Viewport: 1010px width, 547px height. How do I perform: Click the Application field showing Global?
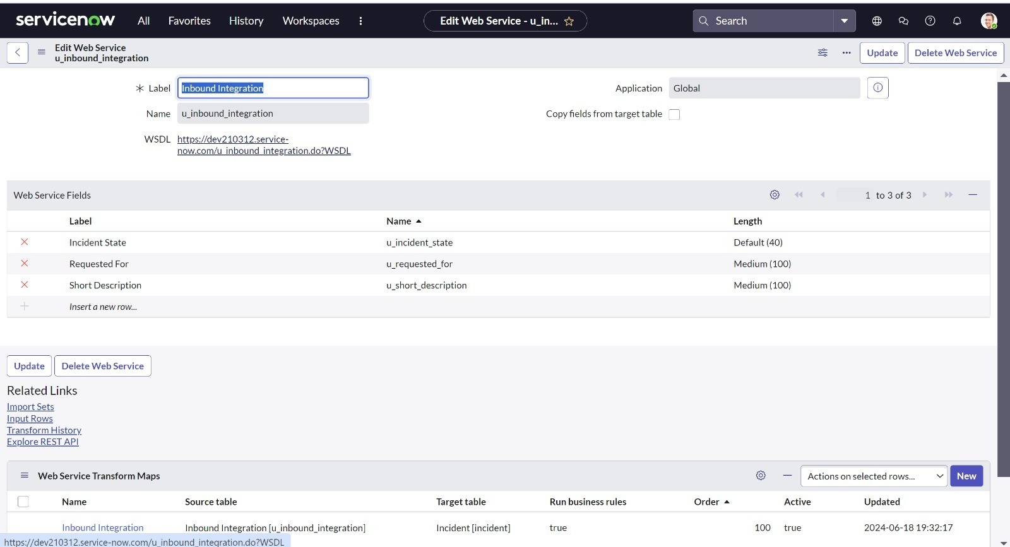click(x=764, y=88)
